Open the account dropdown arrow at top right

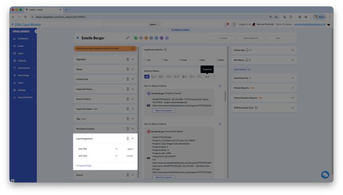[x=329, y=25]
